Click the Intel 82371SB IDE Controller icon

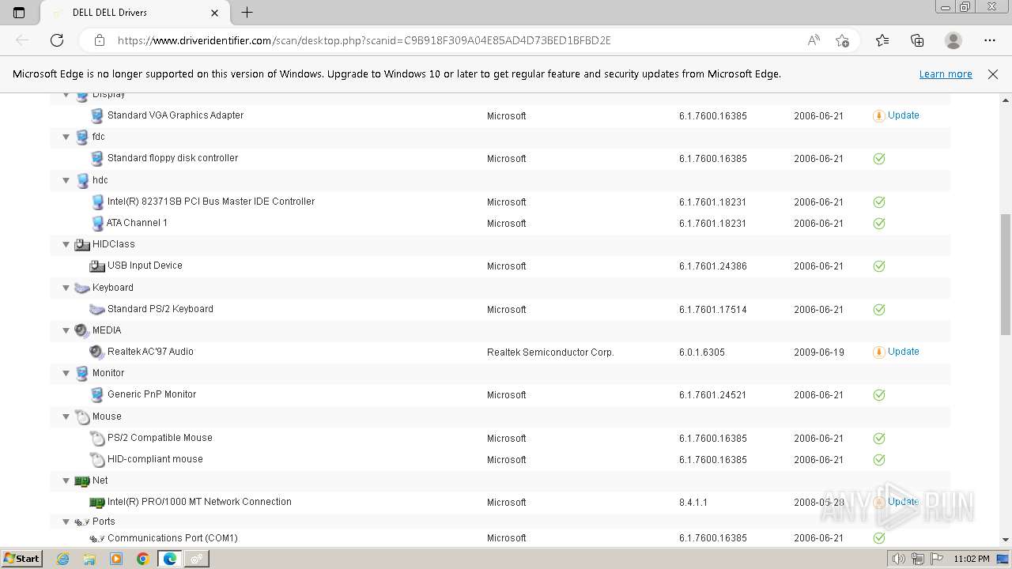pyautogui.click(x=97, y=202)
